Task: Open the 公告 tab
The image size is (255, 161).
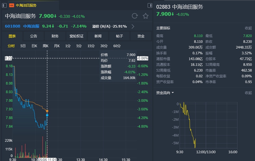Action: [x=33, y=36]
